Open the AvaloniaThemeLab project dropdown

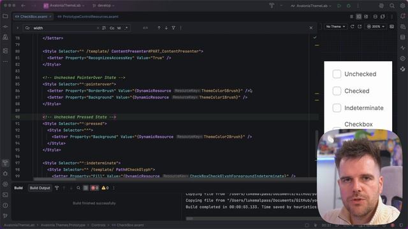tap(64, 6)
